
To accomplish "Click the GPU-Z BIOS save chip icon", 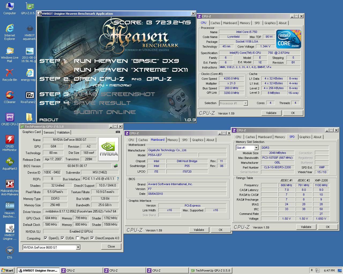I will click(116, 166).
